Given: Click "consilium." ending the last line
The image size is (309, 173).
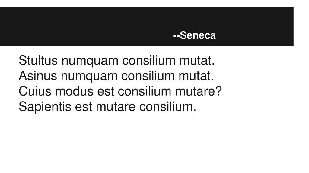Looking at the screenshot, I should [x=168, y=107].
